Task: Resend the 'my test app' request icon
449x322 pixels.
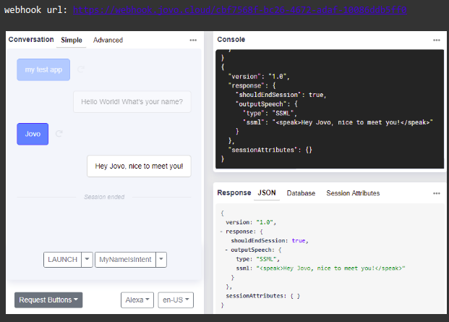Action: 81,69
